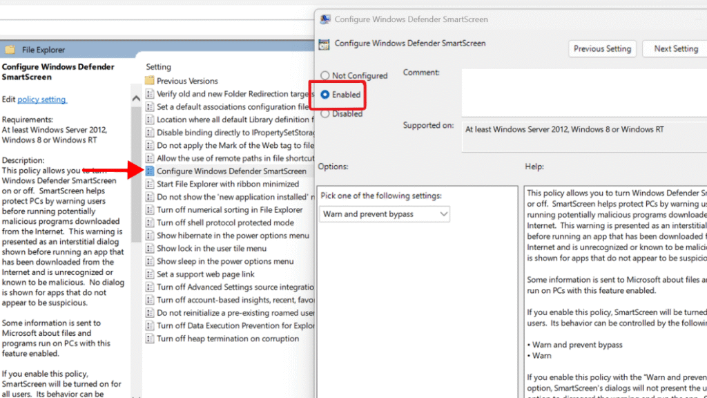Click the icon beside Turn off account-based insights
The height and width of the screenshot is (398, 707).
150,300
